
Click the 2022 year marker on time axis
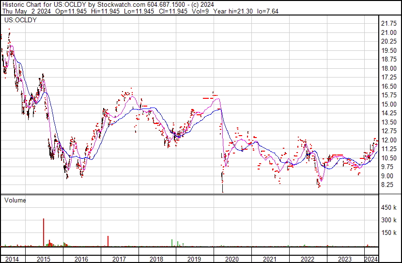(307, 259)
